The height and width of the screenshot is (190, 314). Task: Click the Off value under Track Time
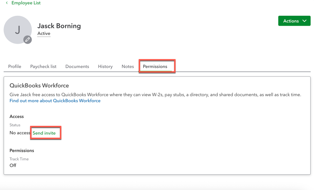[13, 165]
